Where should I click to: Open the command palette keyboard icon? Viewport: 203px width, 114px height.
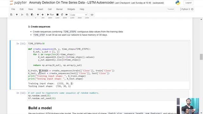(92, 15)
